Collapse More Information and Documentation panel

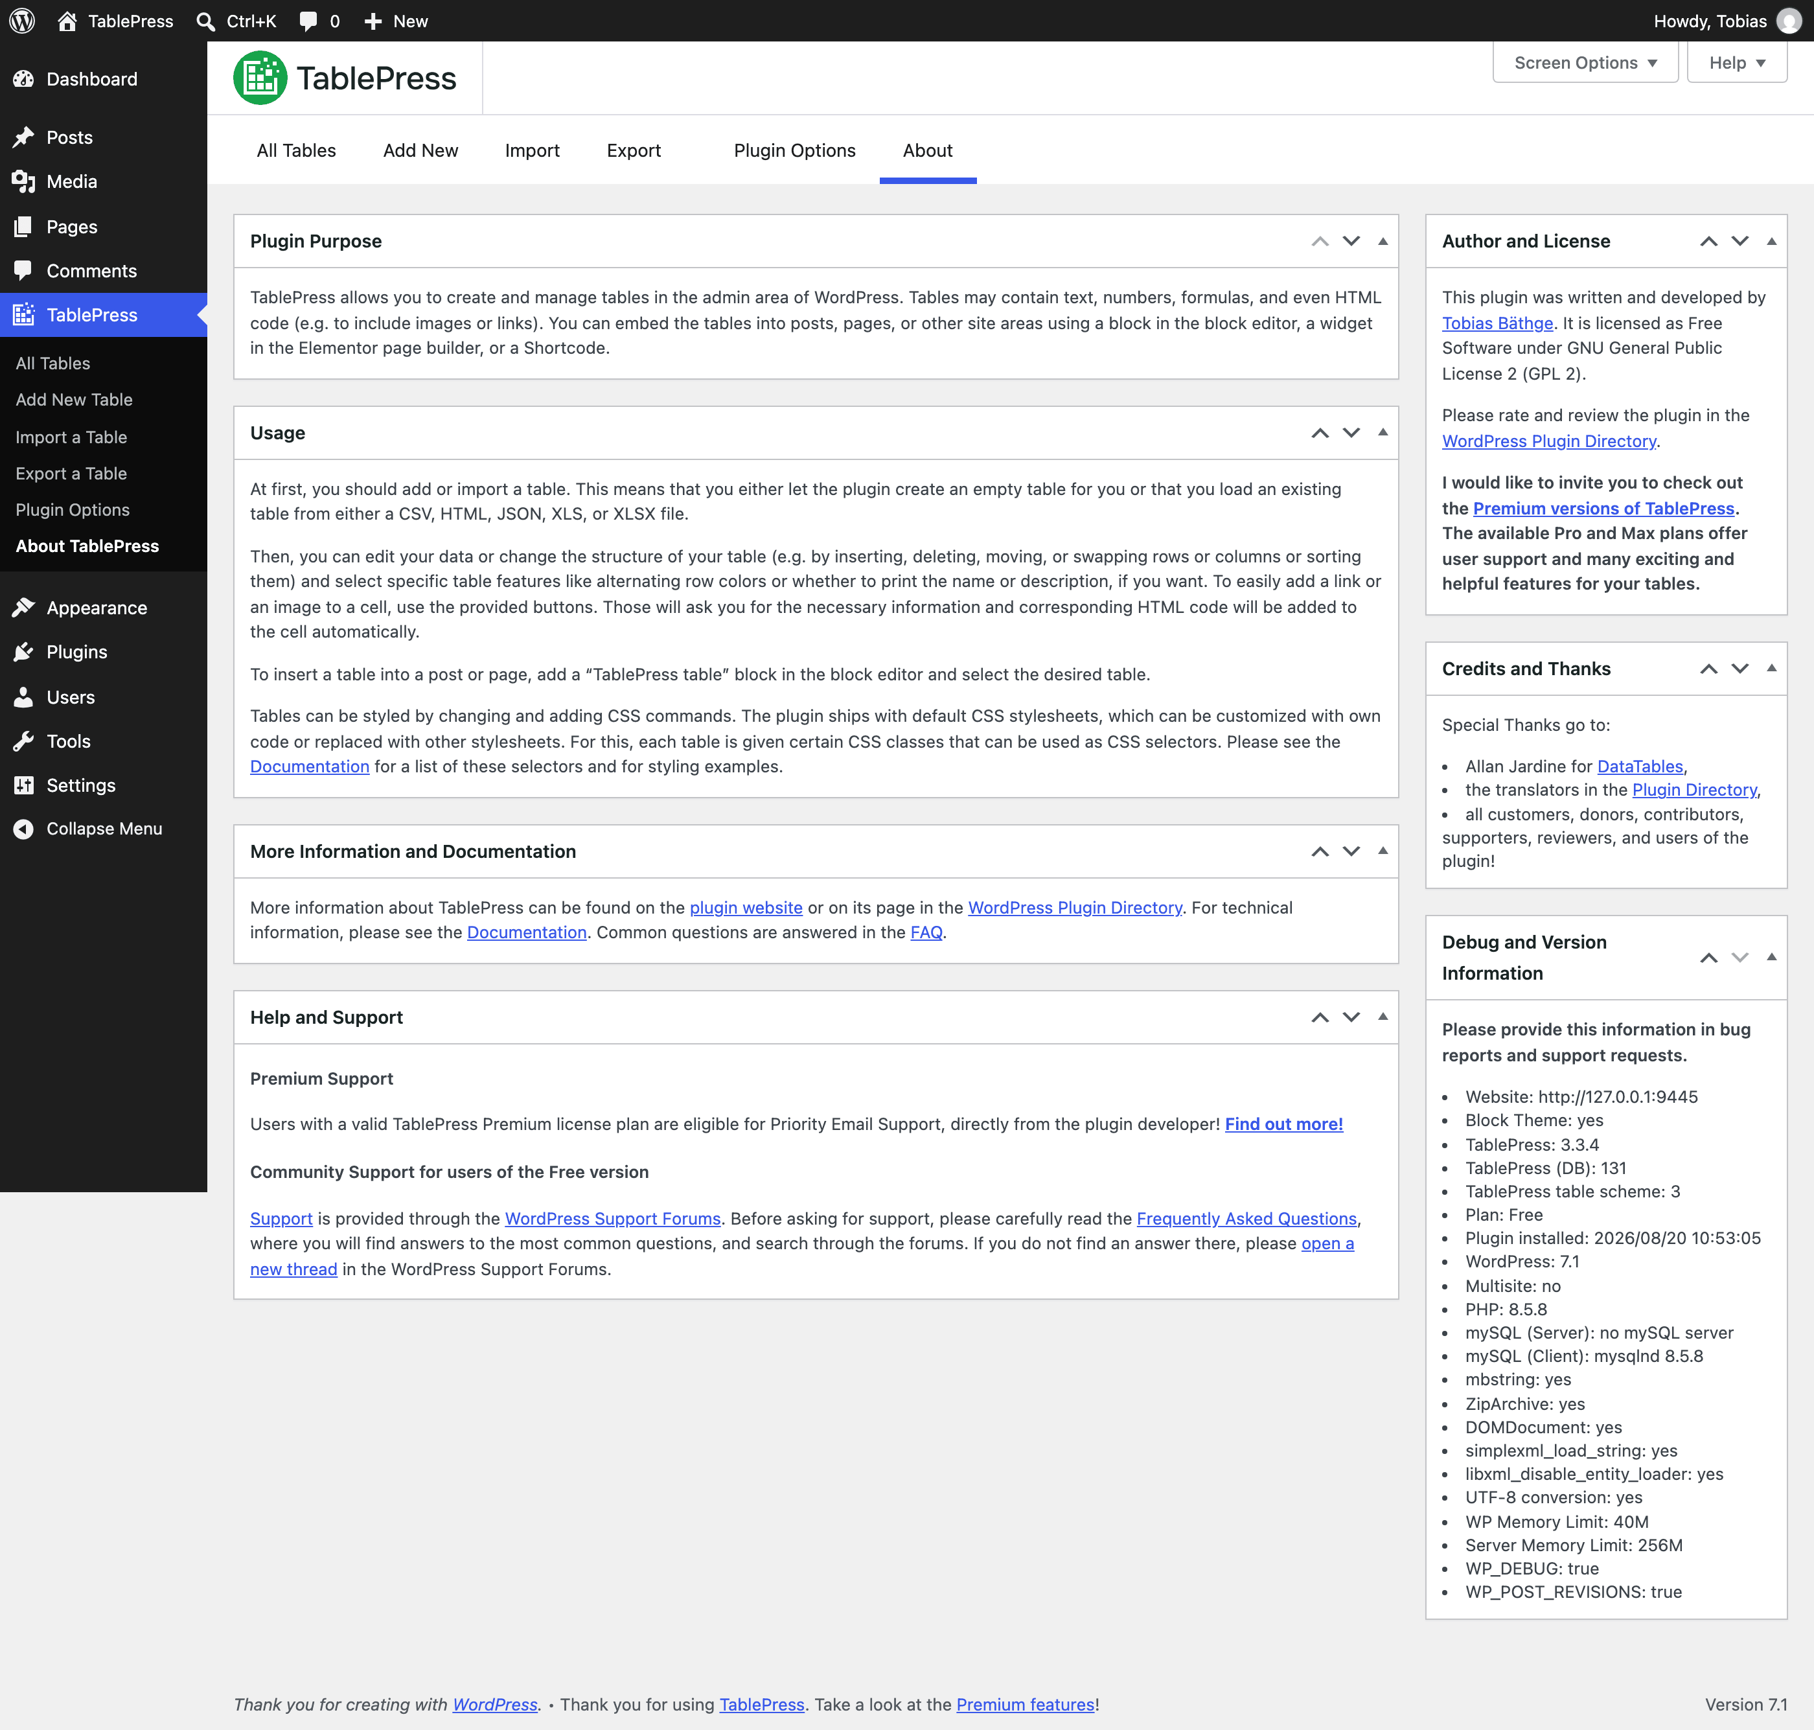click(x=1383, y=851)
